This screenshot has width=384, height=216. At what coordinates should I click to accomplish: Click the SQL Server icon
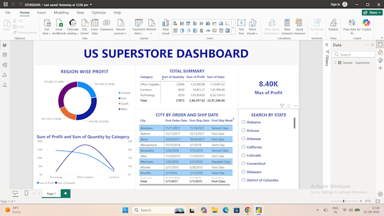(x=85, y=27)
